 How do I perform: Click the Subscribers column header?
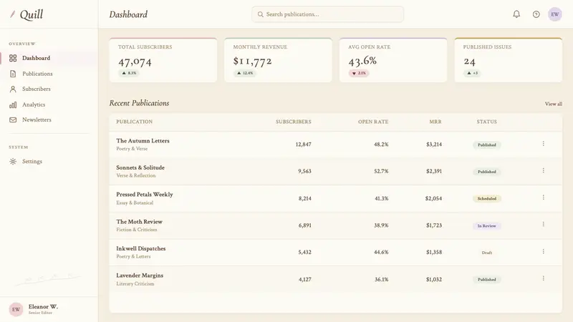[x=294, y=122]
